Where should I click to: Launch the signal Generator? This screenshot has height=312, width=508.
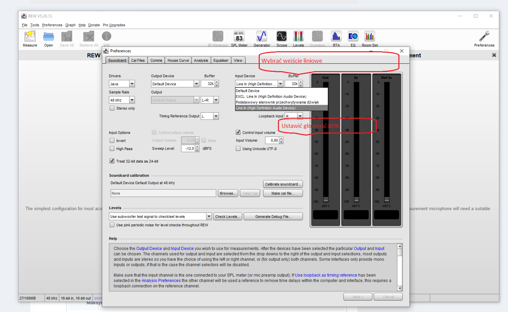262,38
